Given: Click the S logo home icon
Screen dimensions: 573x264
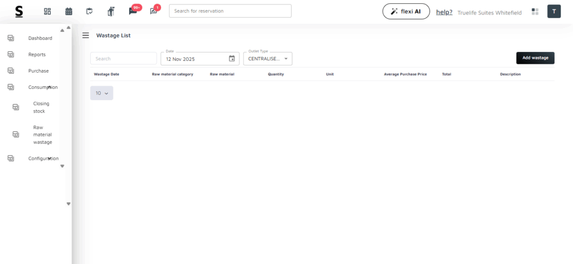Looking at the screenshot, I should point(20,11).
